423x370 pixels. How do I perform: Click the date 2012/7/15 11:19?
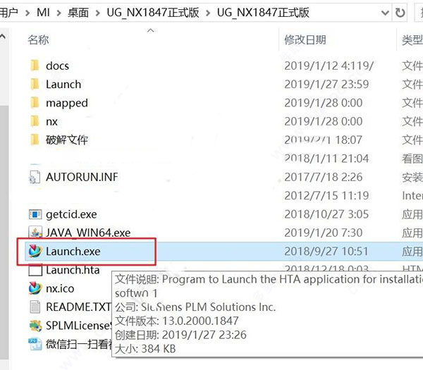pyautogui.click(x=326, y=195)
